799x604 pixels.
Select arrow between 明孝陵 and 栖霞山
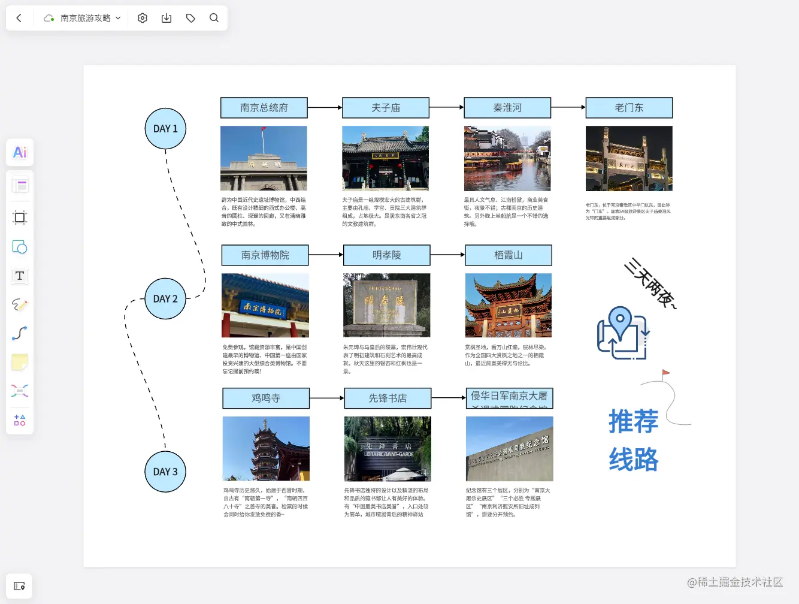tap(448, 255)
